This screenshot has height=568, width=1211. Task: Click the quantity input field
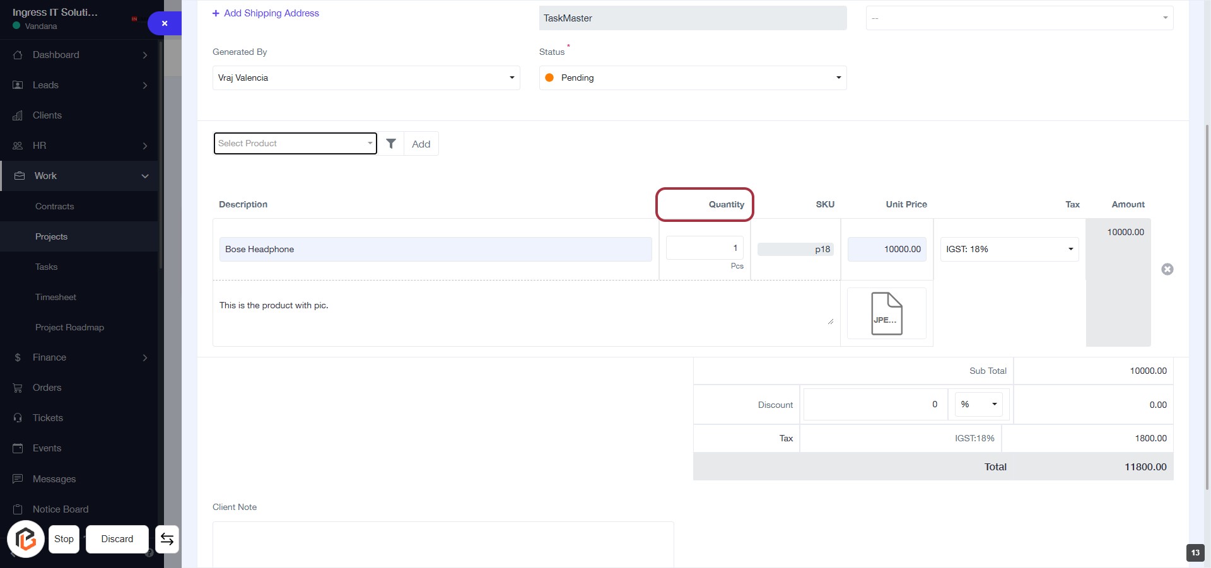(704, 248)
